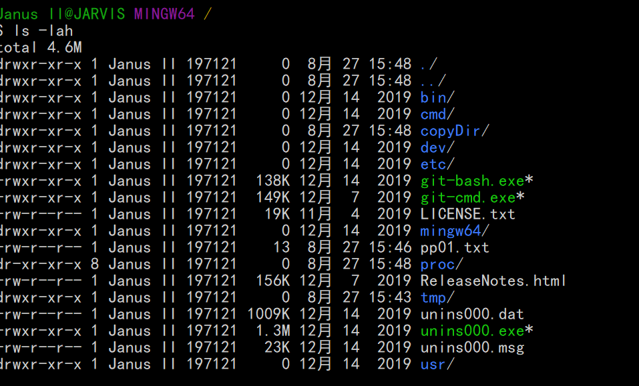This screenshot has height=386, width=639.
Task: Click the 'LICENSE.txt' file name
Action: (468, 215)
